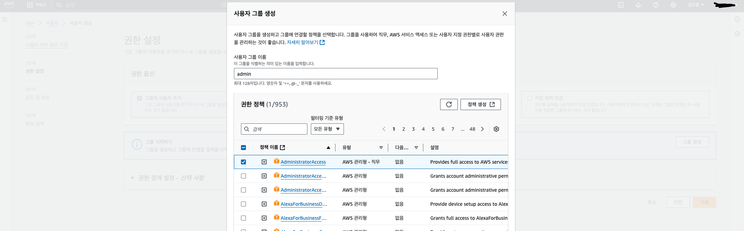Click 취소 in the background page footer
The image size is (744, 231).
(652, 202)
